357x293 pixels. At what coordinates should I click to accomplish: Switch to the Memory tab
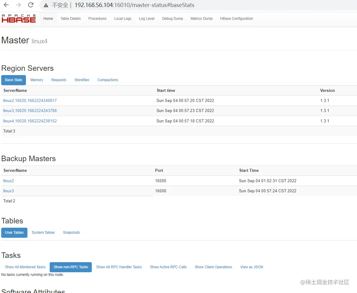tap(37, 80)
